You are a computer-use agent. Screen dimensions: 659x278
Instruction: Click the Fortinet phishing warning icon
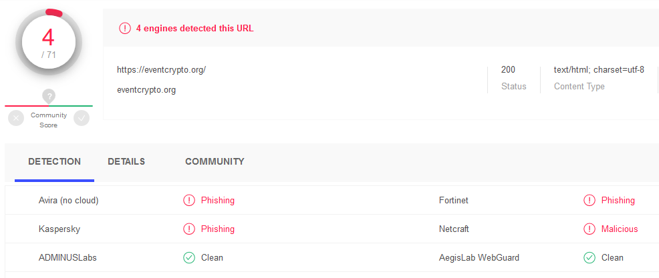(589, 201)
